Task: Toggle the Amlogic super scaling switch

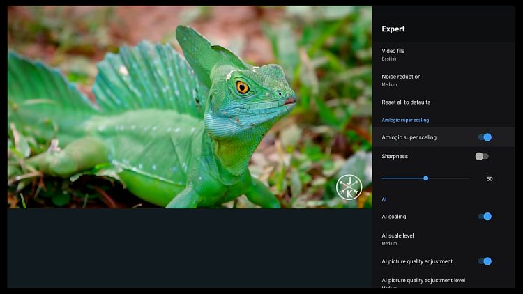Action: pyautogui.click(x=485, y=137)
